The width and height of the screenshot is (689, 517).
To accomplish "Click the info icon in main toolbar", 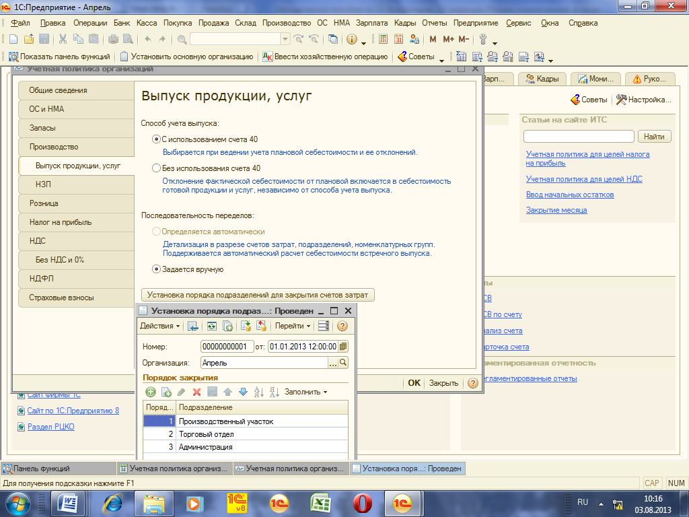I will pos(351,39).
